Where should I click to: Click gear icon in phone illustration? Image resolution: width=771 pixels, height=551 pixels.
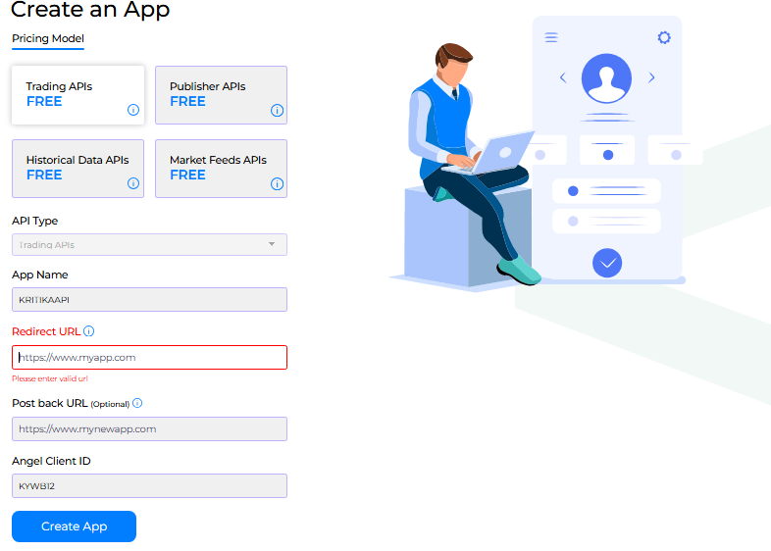664,37
